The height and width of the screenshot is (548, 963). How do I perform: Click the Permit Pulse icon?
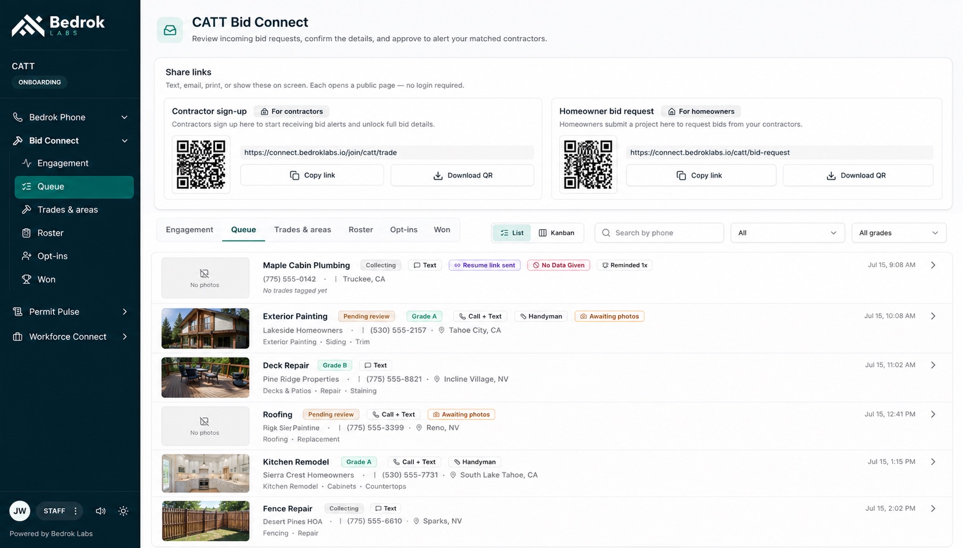(x=18, y=312)
